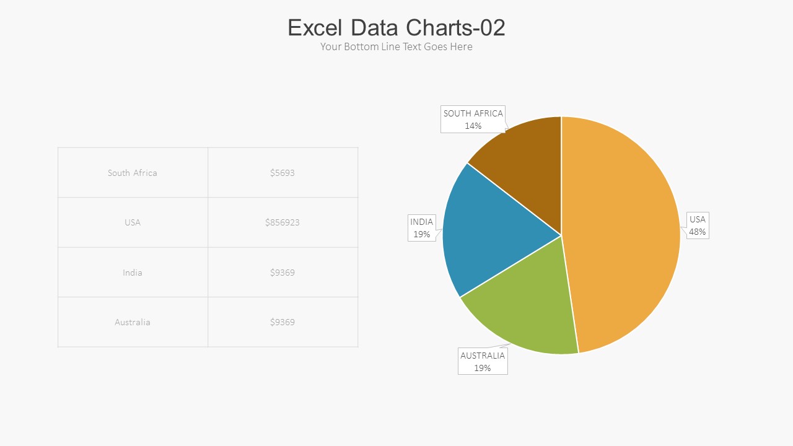793x446 pixels.
Task: Select the 'Australia' table cell
Action: click(133, 322)
